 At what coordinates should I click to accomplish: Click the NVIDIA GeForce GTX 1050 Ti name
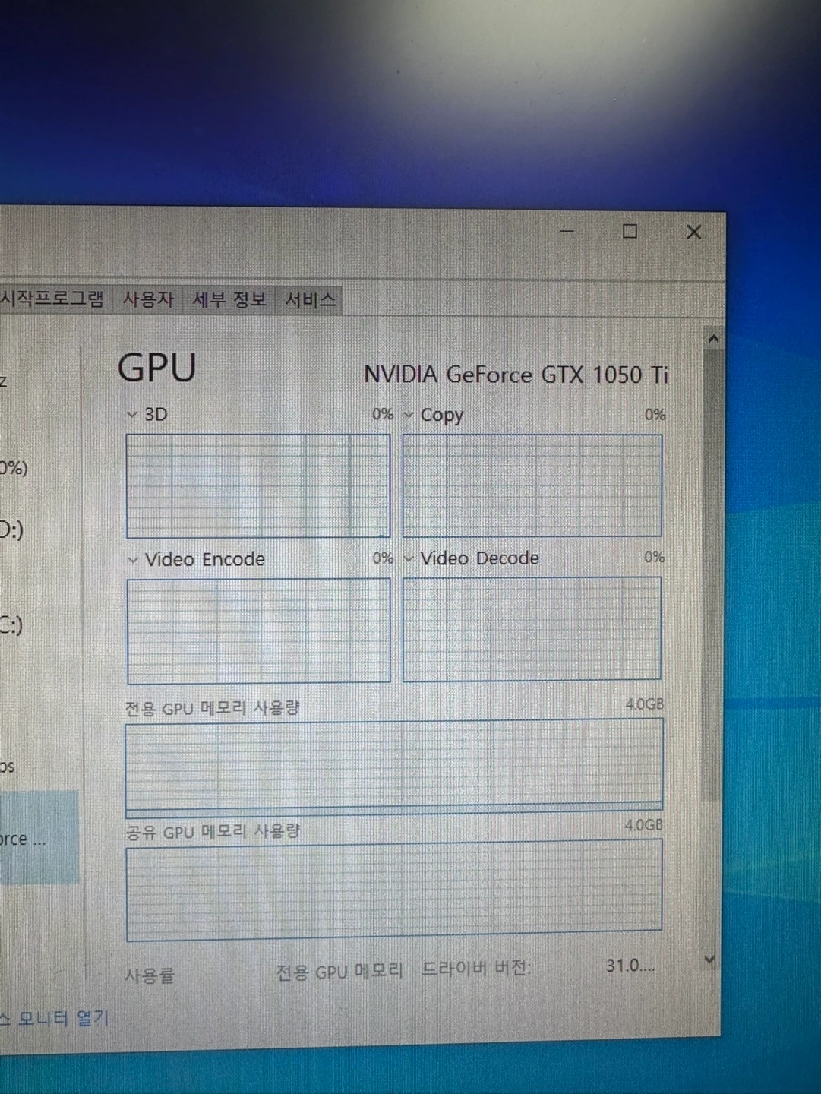516,375
